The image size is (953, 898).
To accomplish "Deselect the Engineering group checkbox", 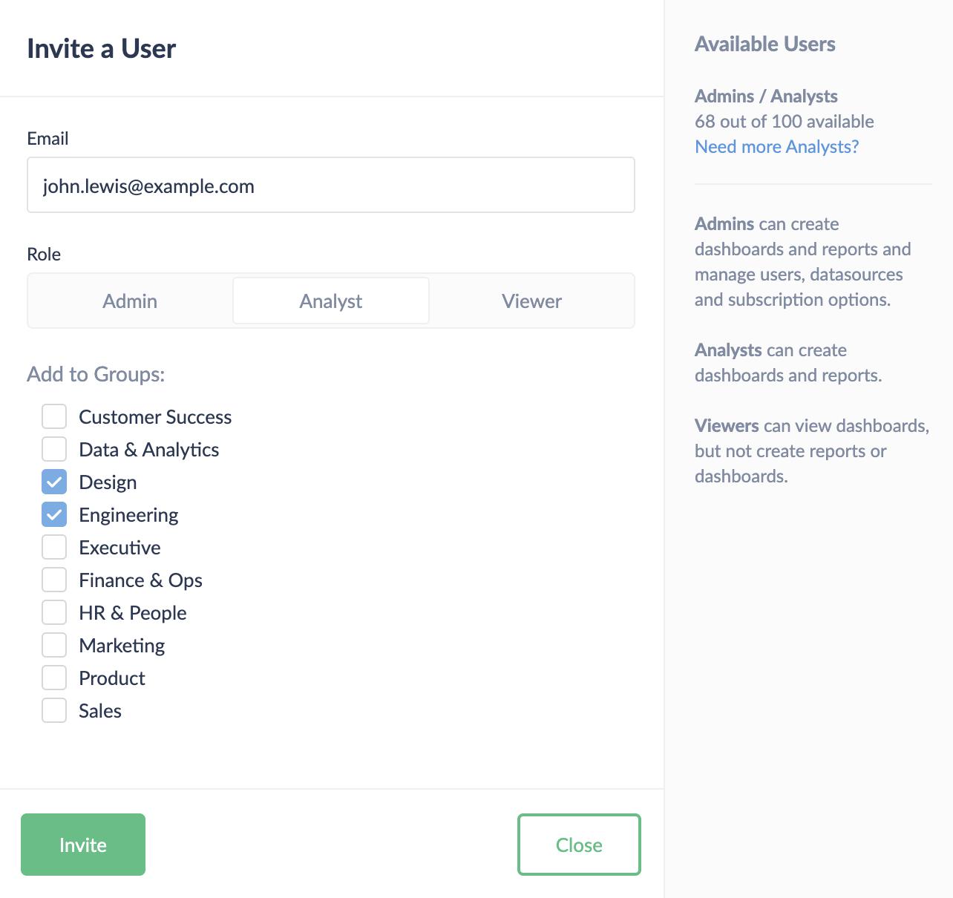I will 54,514.
